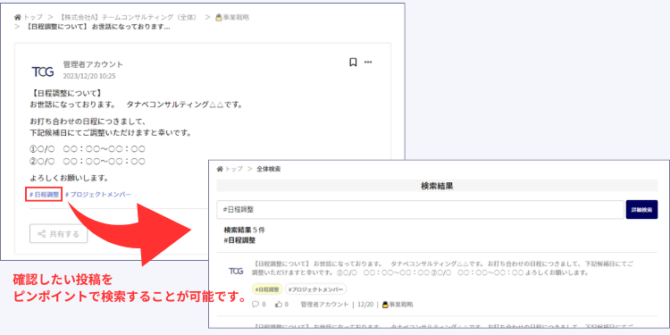
Task: Click the comment bubble icon on the first result
Action: tap(255, 305)
